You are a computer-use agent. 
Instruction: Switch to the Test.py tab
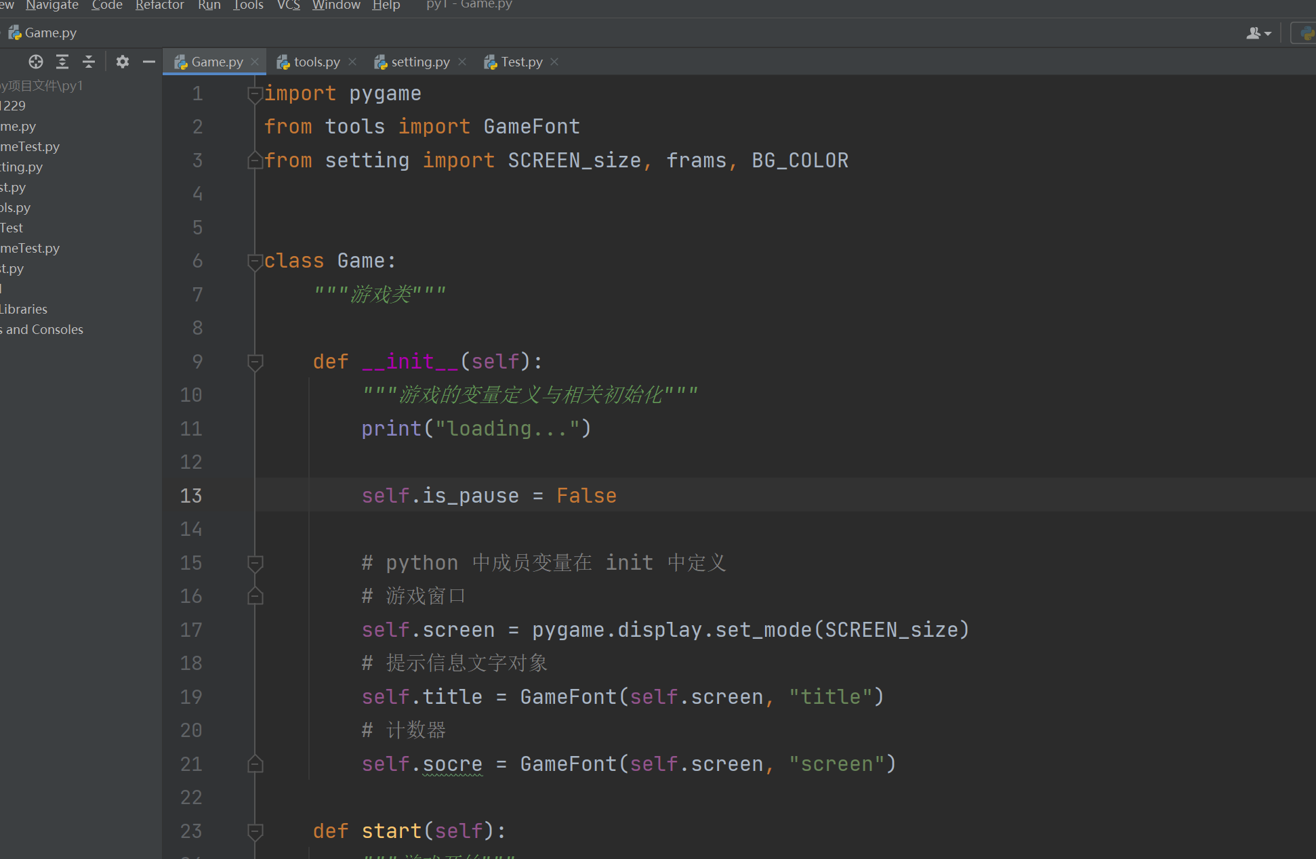pos(521,62)
